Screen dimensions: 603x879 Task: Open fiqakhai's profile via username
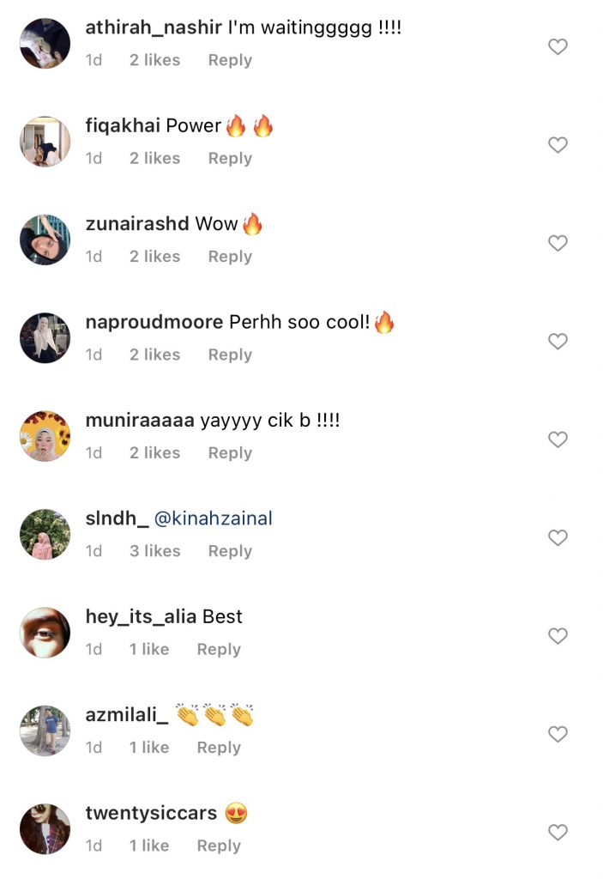[123, 126]
